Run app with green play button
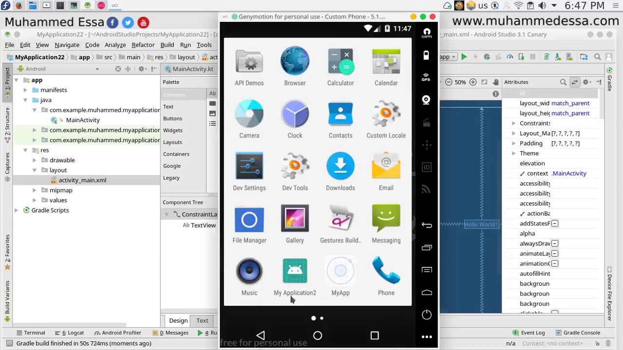 coord(464,57)
